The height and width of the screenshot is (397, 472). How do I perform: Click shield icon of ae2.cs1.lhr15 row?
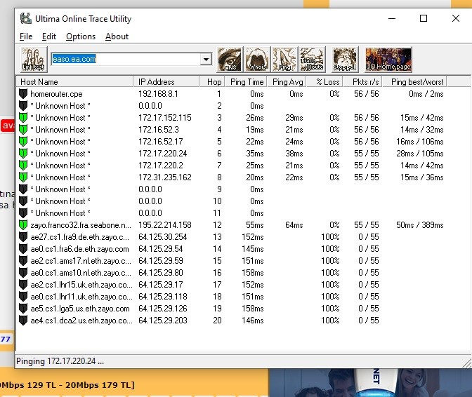coord(23,285)
